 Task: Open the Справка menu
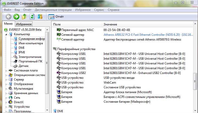click(x=114, y=10)
